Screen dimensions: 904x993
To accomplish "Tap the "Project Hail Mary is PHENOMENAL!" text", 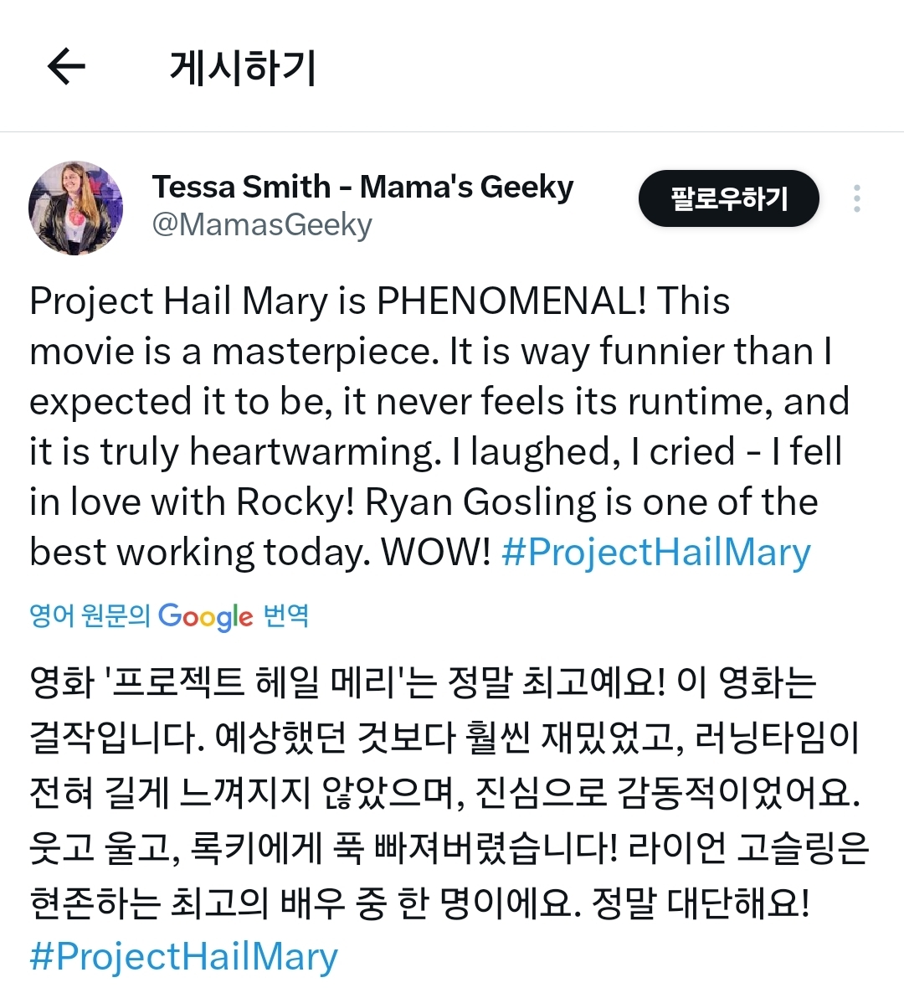I will (337, 301).
